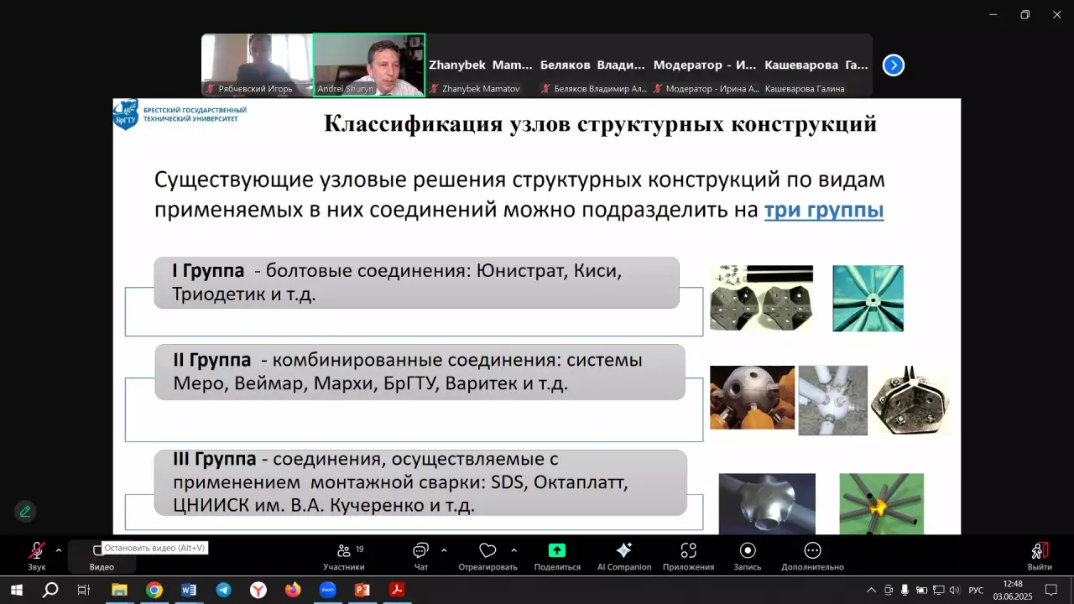Expand the arrow next to Отреагировать

(x=514, y=550)
